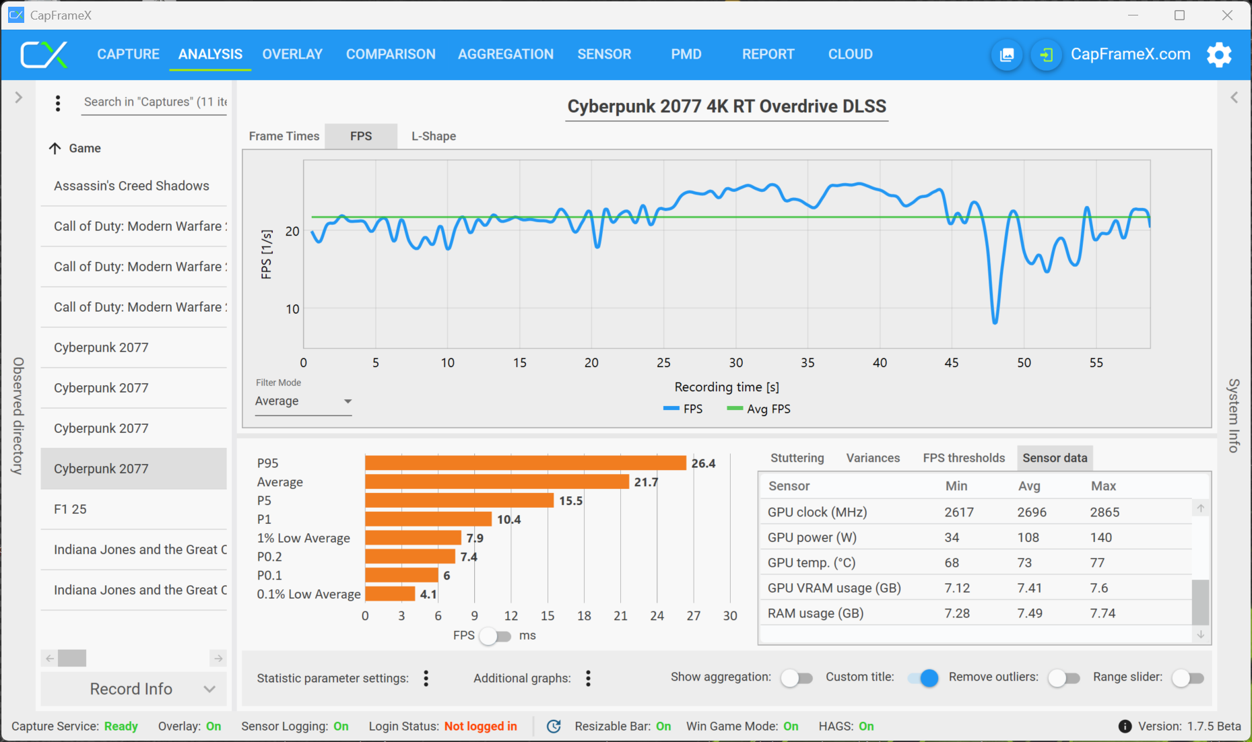Viewport: 1252px width, 742px height.
Task: Go to the COMPARISON tab
Action: tap(391, 55)
